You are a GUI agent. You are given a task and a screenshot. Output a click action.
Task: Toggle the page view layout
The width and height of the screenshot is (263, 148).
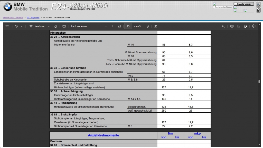point(156,26)
